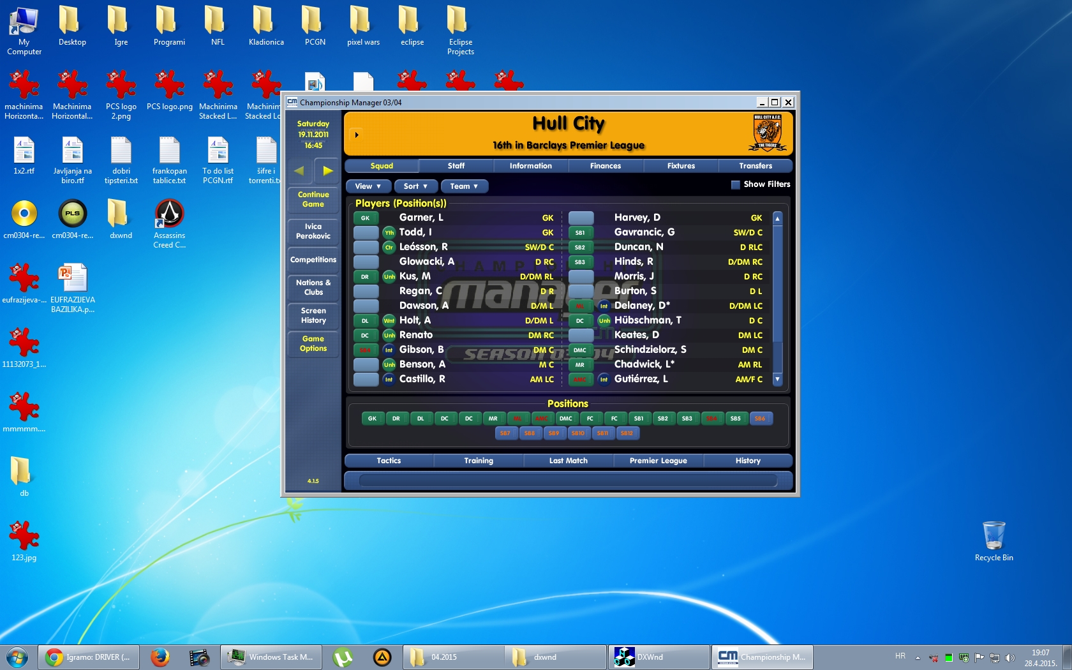Show hidden system tray icons
Screen dimensions: 1072x670
click(918, 658)
